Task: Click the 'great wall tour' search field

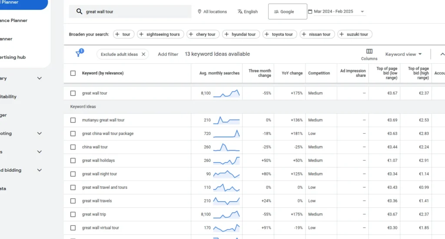Action: point(135,12)
